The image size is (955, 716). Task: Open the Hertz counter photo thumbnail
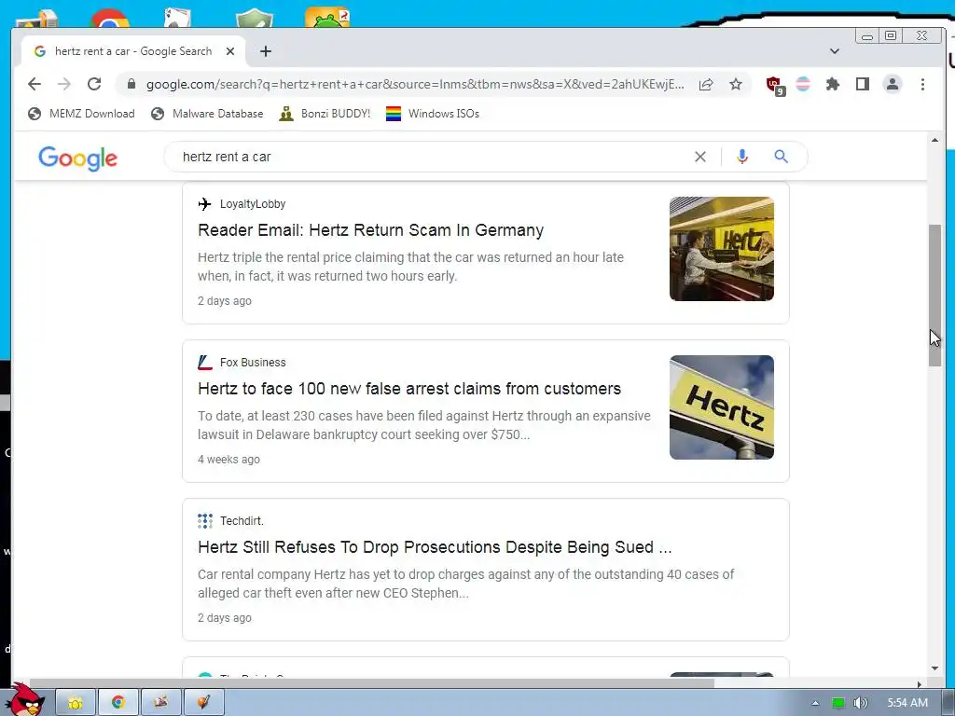pyautogui.click(x=722, y=248)
